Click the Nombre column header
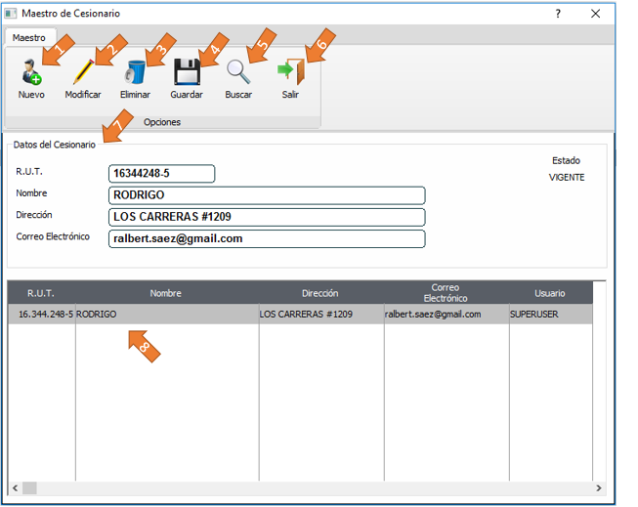The width and height of the screenshot is (638, 507). pos(166,293)
